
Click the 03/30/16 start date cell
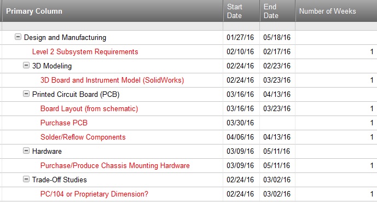(x=240, y=123)
